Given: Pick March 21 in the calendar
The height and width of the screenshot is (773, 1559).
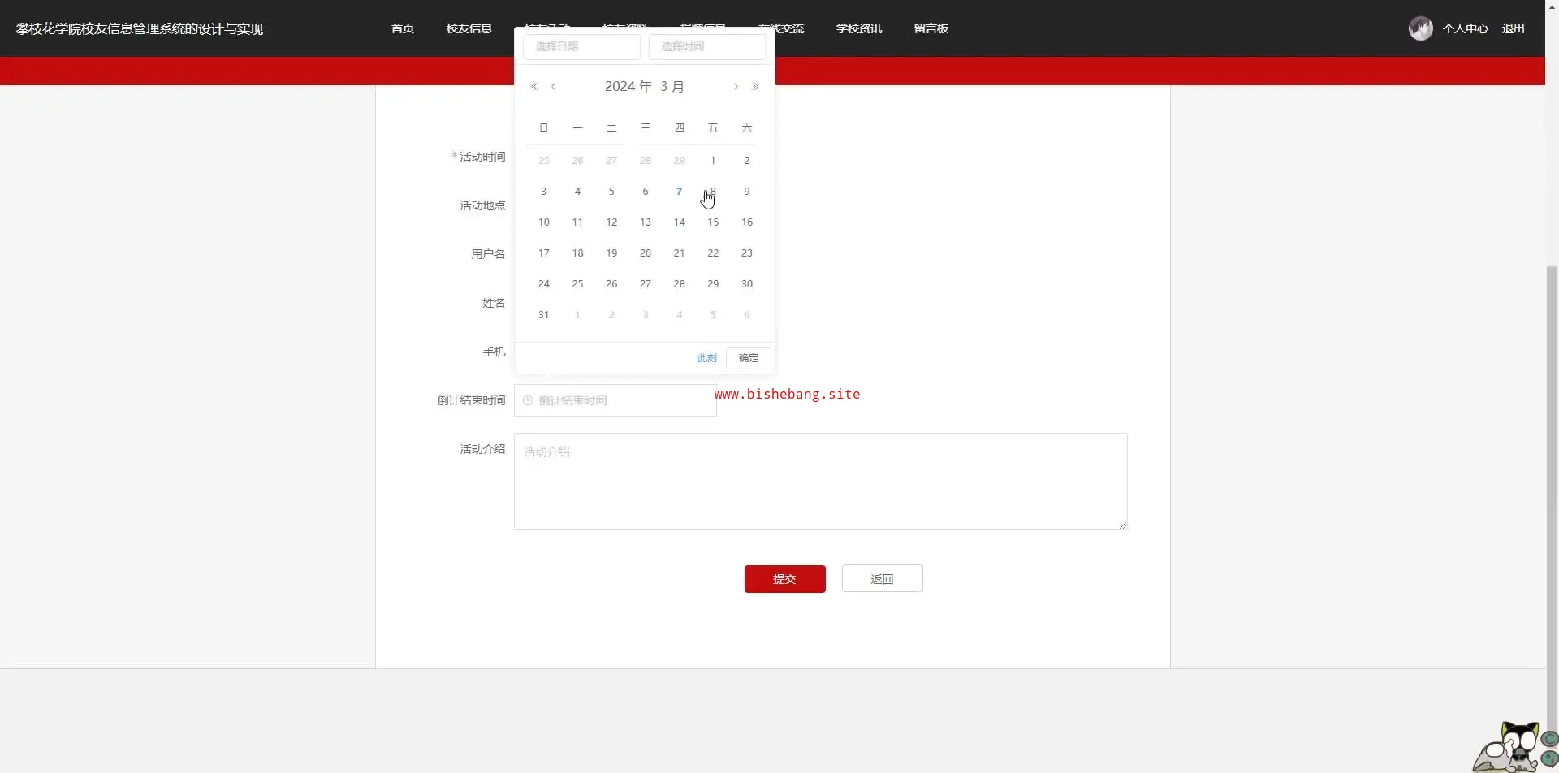Looking at the screenshot, I should click(679, 253).
